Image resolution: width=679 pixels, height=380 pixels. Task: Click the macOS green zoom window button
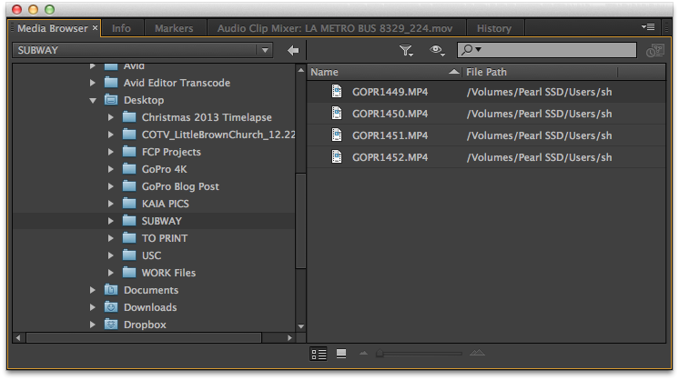[x=50, y=9]
